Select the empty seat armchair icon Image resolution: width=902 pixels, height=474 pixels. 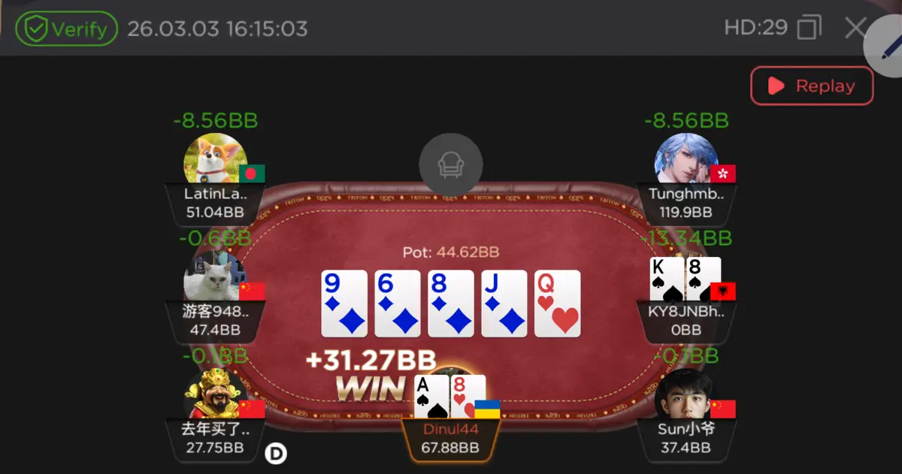(451, 165)
